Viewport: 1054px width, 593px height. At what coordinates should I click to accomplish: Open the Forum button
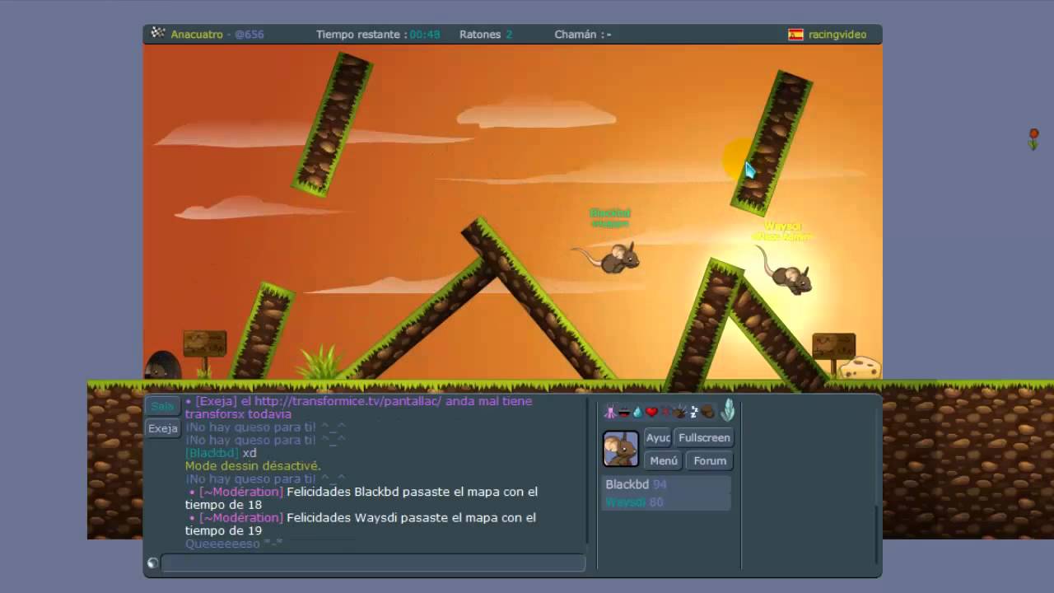[x=710, y=460]
